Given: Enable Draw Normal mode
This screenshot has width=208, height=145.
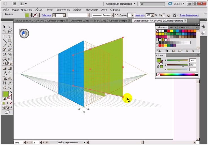Looking at the screenshot, I should click(4, 107).
